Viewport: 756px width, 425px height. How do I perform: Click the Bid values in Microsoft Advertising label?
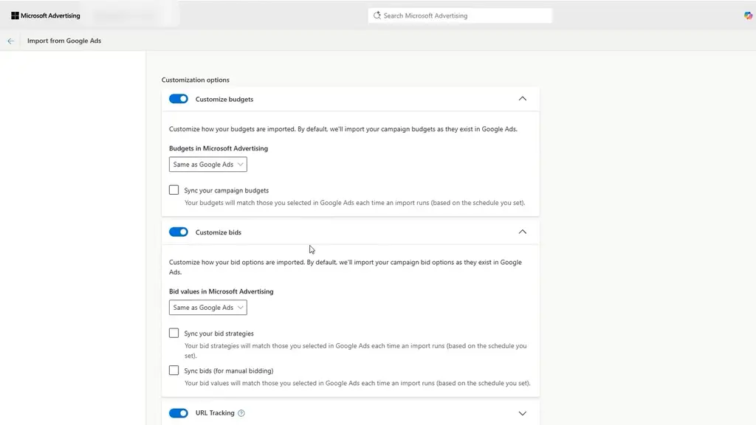pyautogui.click(x=221, y=291)
